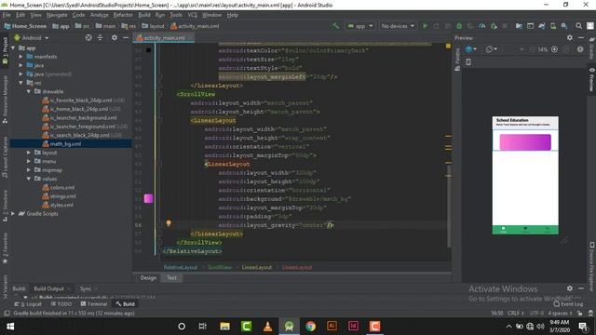Expand the mipmap folder

pos(29,169)
